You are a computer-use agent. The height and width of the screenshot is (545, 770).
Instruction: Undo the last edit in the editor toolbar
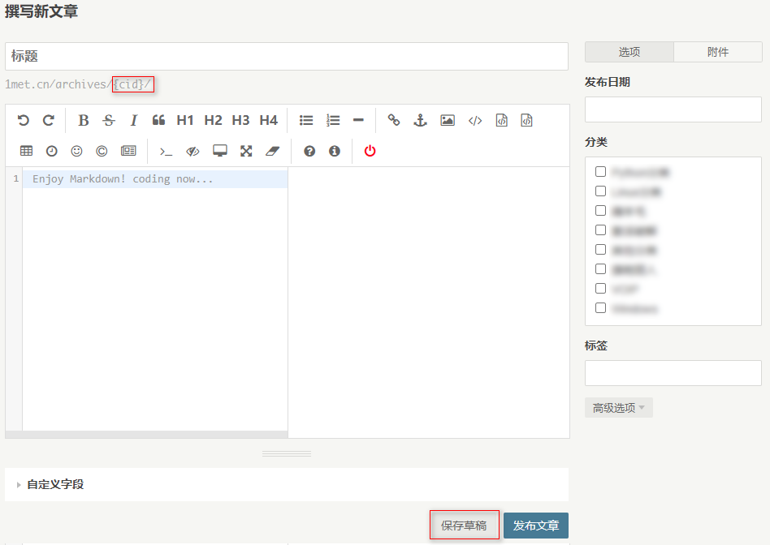tap(23, 120)
